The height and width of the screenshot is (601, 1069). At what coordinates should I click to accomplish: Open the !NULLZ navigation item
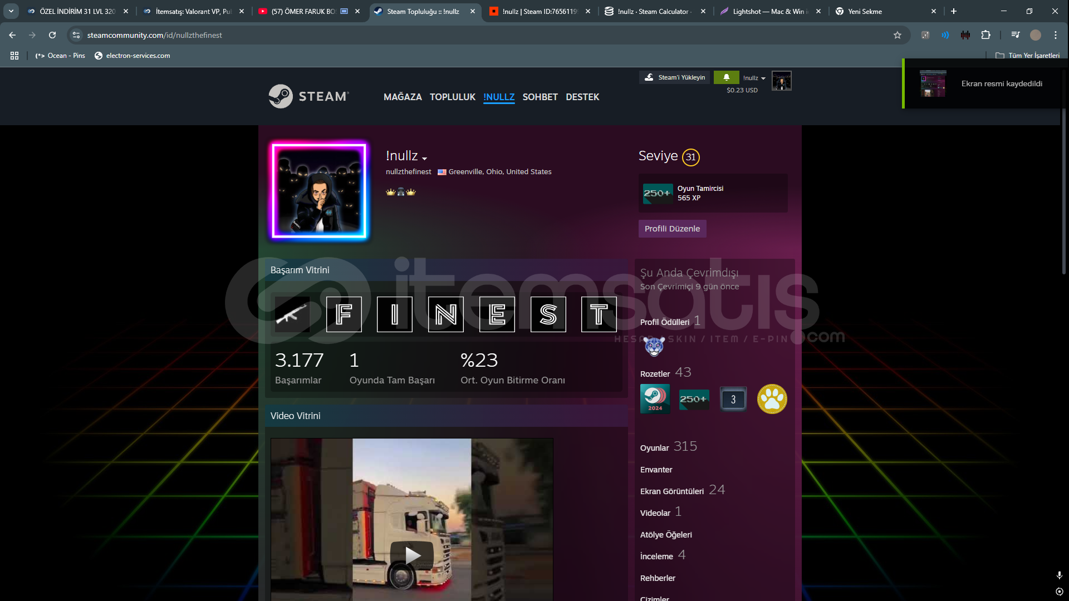[x=499, y=97]
